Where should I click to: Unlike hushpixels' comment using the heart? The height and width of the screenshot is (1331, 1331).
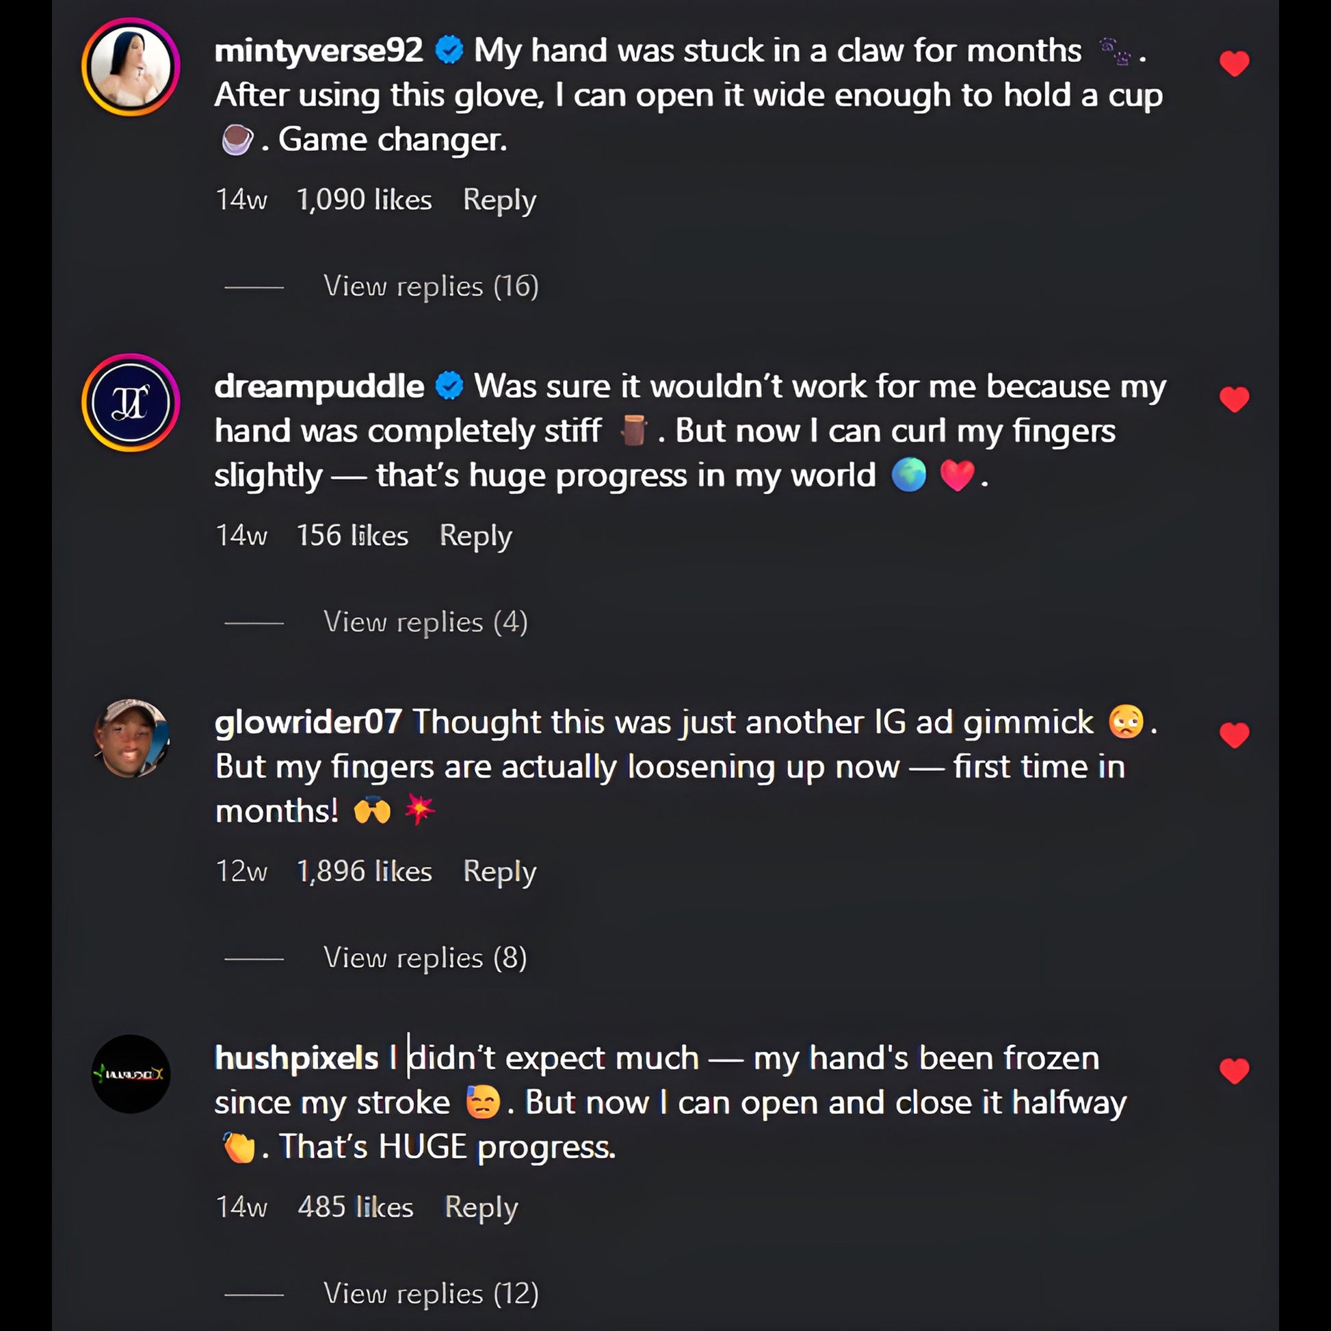click(x=1233, y=1070)
